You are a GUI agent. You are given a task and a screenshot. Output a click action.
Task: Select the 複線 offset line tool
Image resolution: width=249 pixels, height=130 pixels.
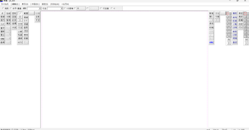26,17
